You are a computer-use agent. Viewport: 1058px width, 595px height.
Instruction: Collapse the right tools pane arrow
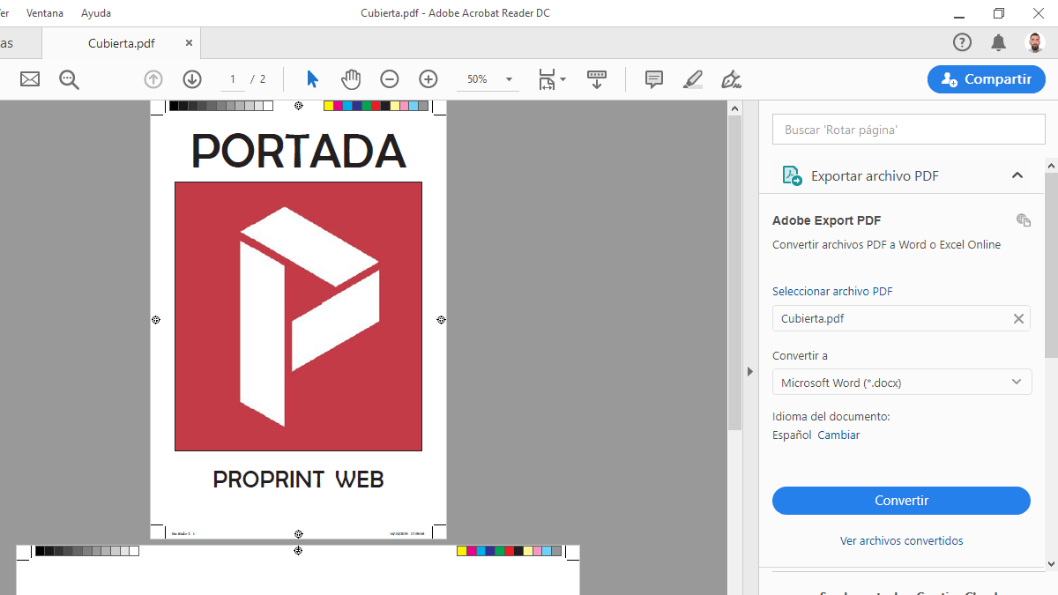tap(750, 372)
